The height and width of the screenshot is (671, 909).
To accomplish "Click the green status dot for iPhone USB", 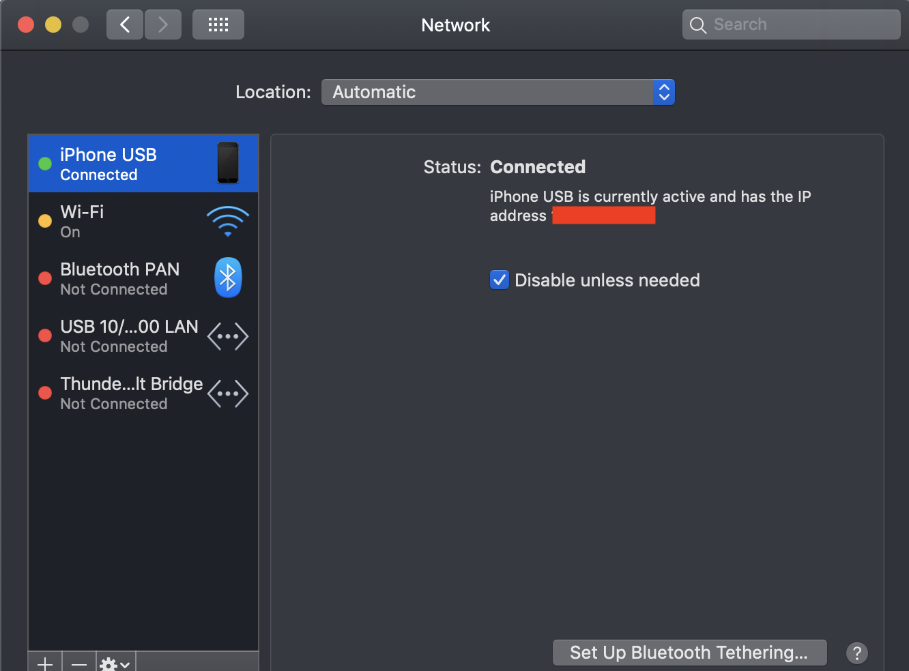I will click(45, 164).
